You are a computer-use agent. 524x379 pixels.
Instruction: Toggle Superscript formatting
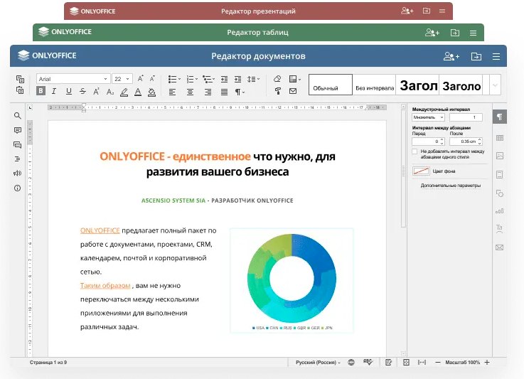click(96, 91)
